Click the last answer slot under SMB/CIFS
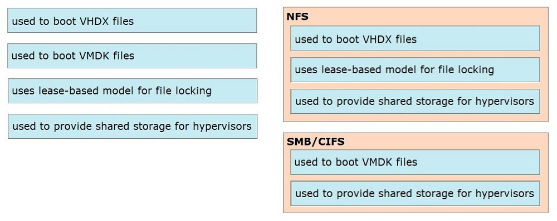 [x=415, y=193]
